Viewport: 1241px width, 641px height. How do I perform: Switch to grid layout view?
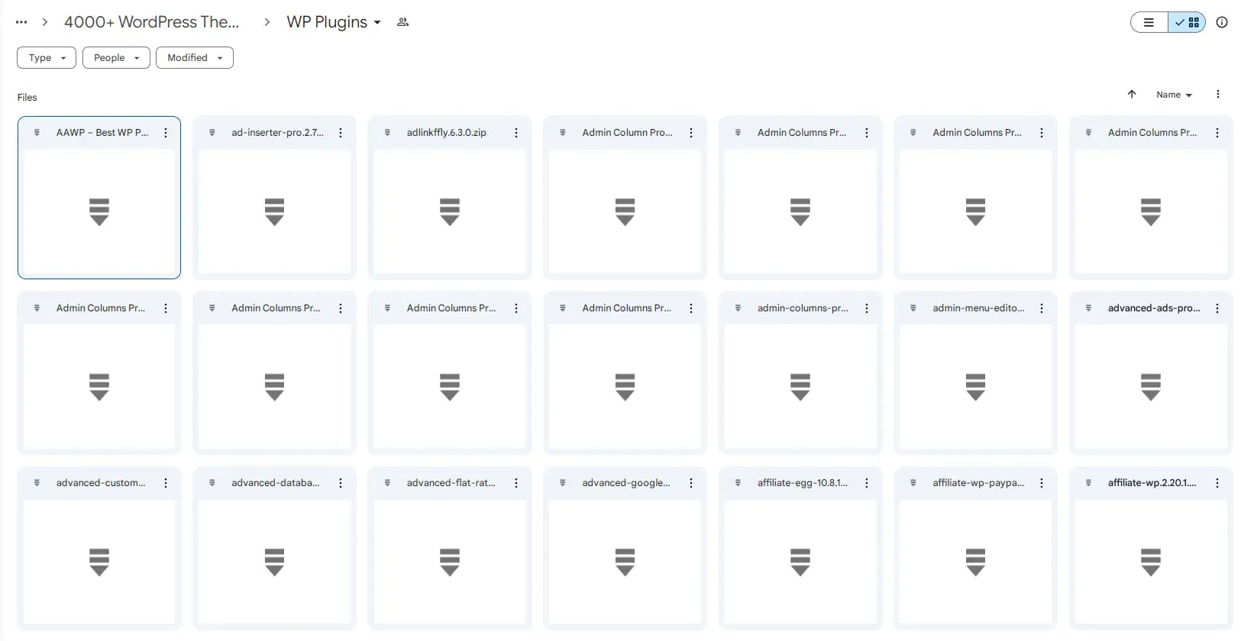click(x=1188, y=22)
